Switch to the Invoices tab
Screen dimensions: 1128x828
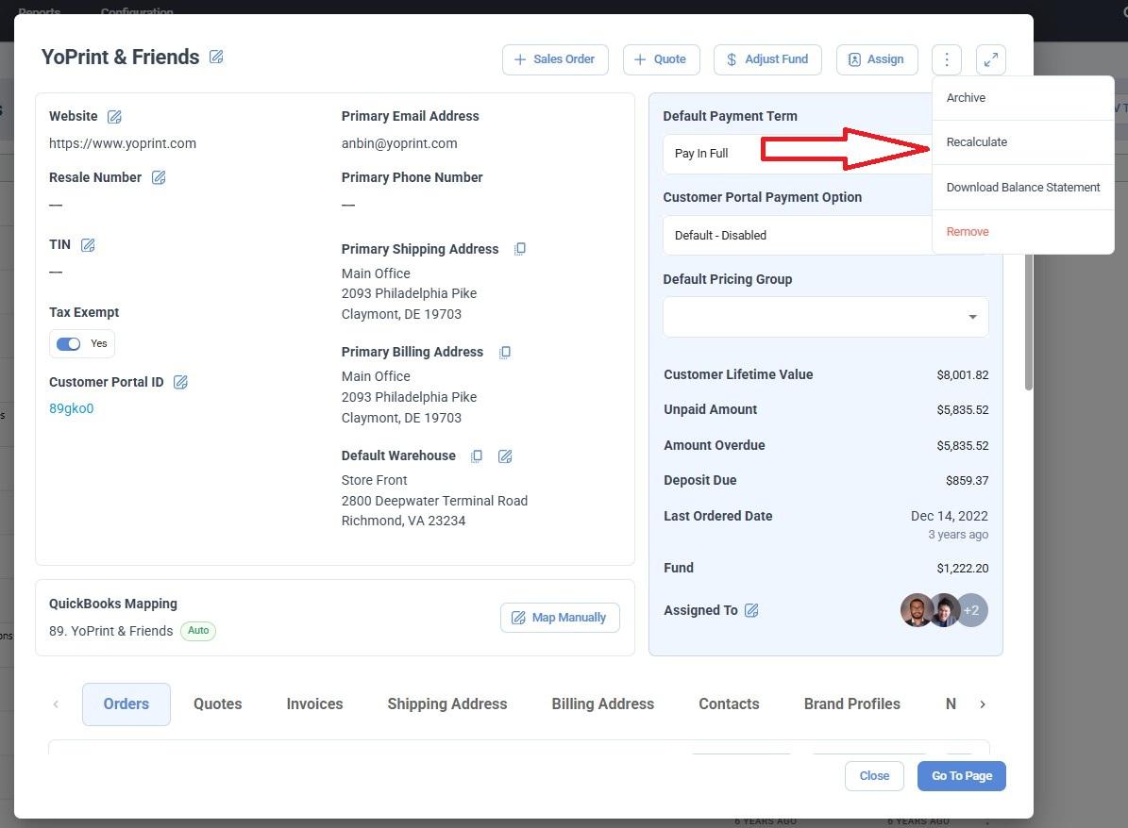(314, 704)
